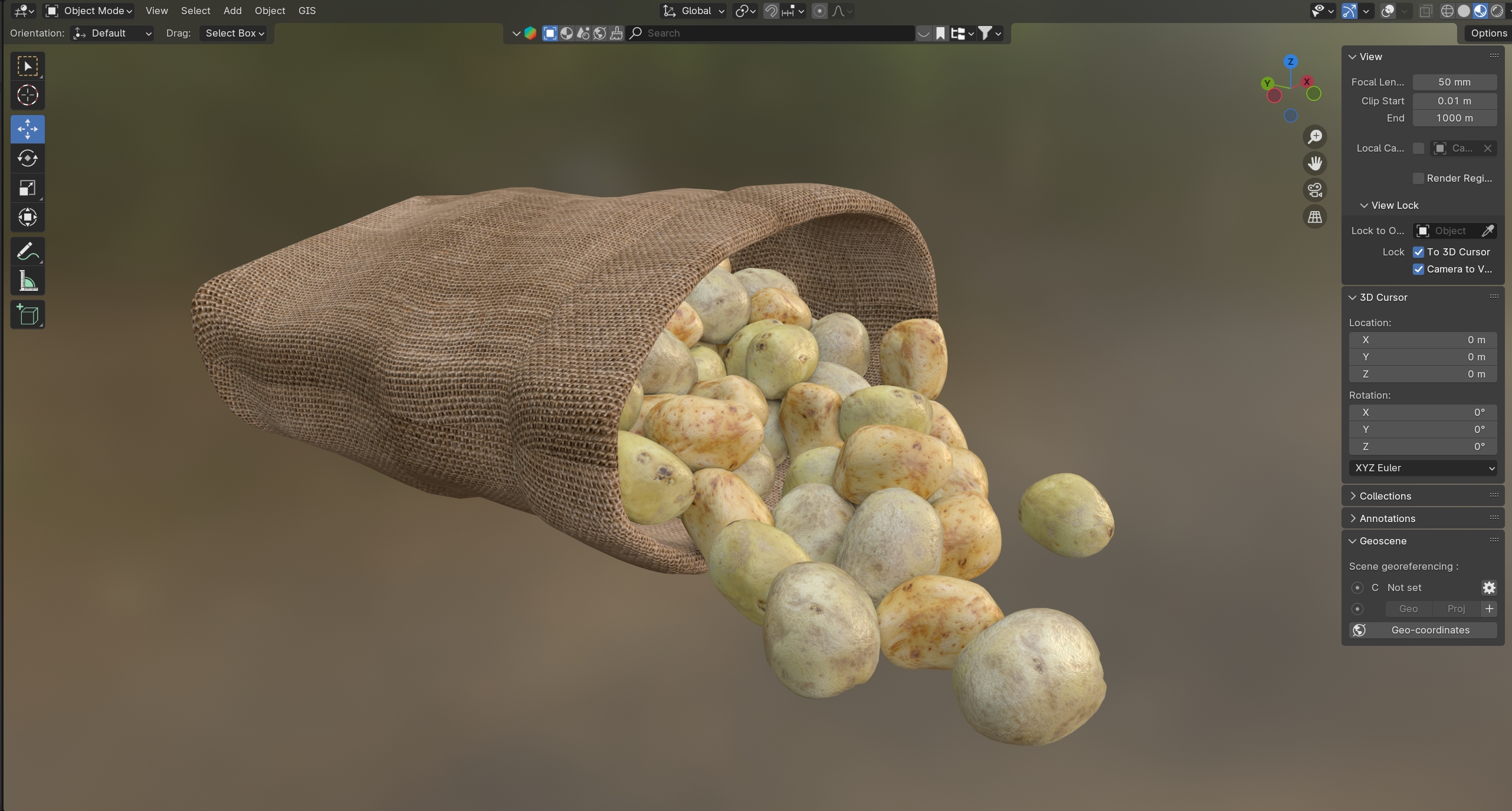Click the Focal Length 50 mm field
This screenshot has height=811, width=1512.
tap(1454, 82)
